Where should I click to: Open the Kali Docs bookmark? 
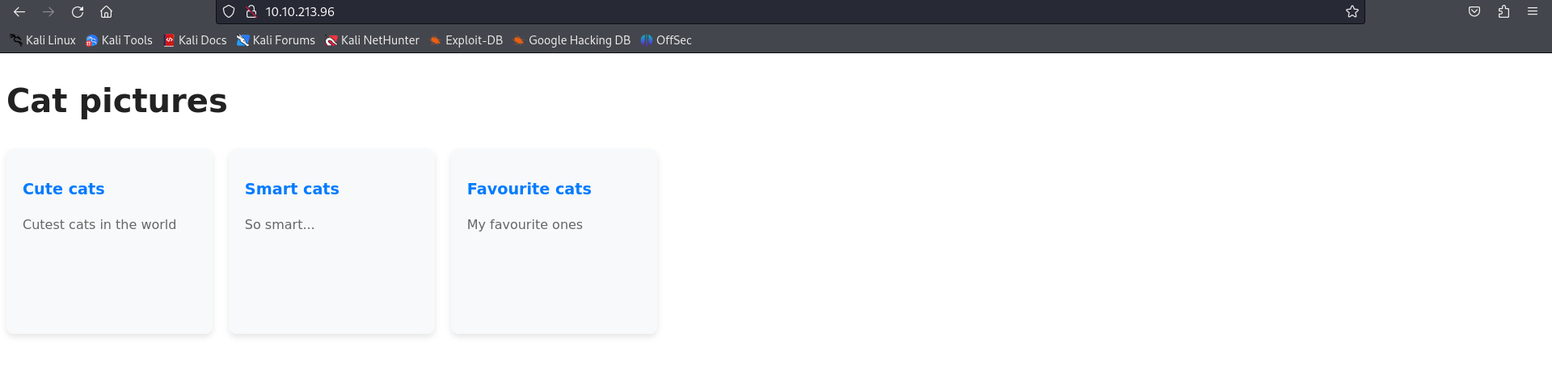point(195,40)
